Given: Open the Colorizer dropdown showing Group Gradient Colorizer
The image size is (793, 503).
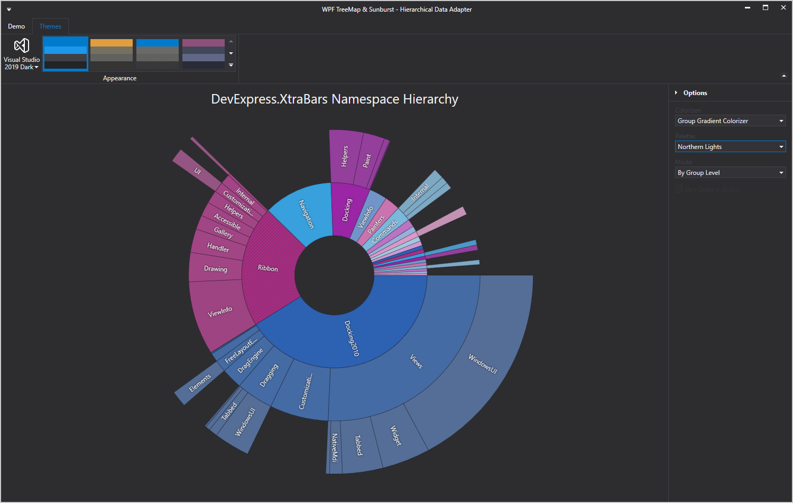Looking at the screenshot, I should pyautogui.click(x=781, y=120).
